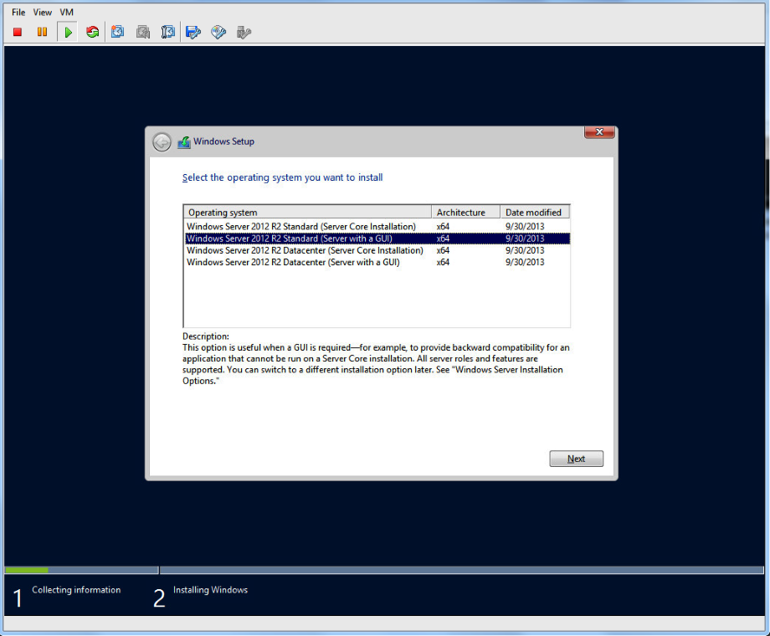Select Windows Server 2012 R2 Standard Server Core
The width and height of the screenshot is (770, 636).
(x=301, y=227)
